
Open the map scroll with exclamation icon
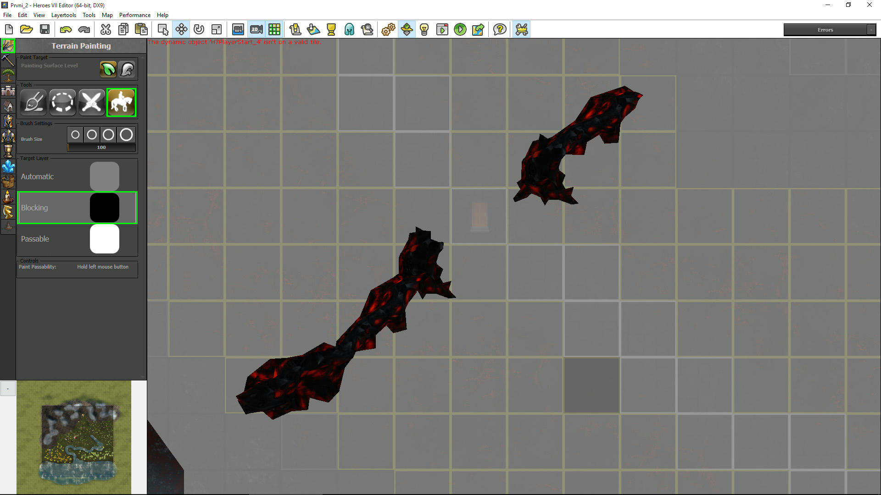(296, 30)
